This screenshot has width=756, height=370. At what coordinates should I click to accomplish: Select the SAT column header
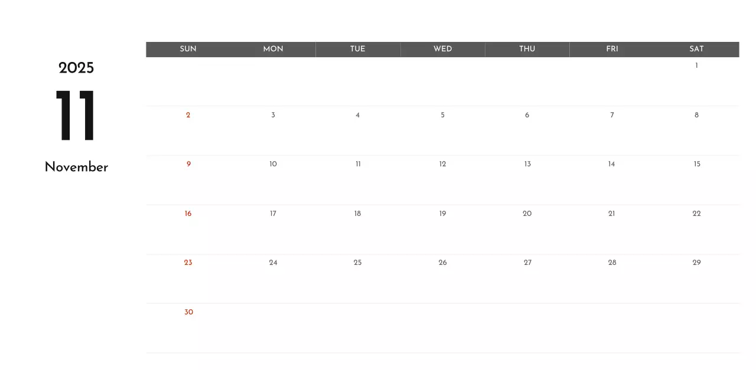pos(696,49)
